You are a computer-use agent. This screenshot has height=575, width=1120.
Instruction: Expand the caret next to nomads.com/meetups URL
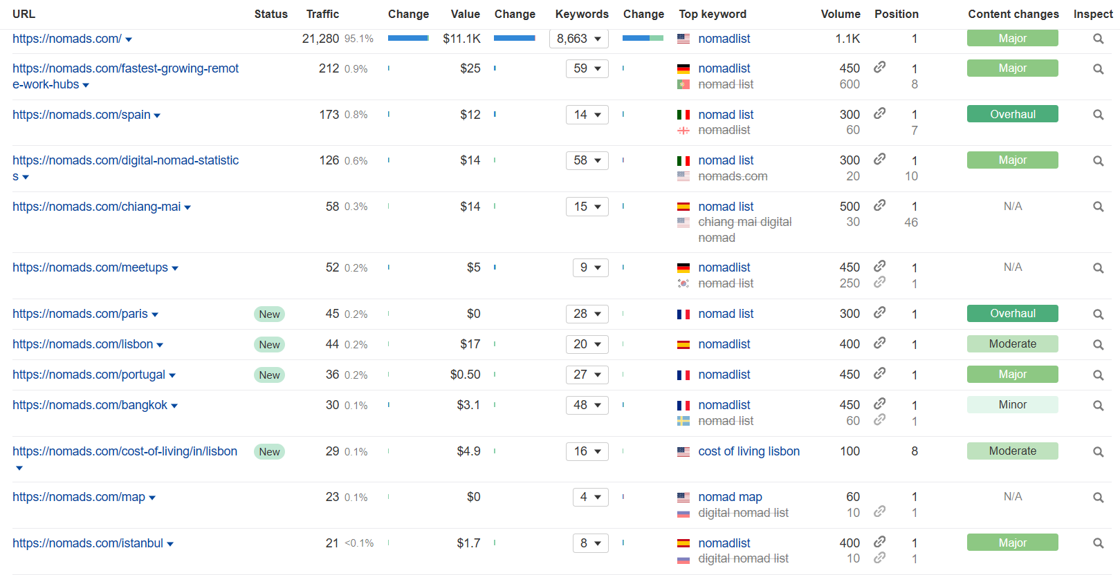pos(175,268)
